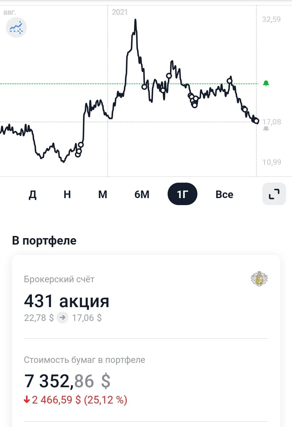Tap the 431 акция position text
This screenshot has height=427, width=292.
point(67,301)
